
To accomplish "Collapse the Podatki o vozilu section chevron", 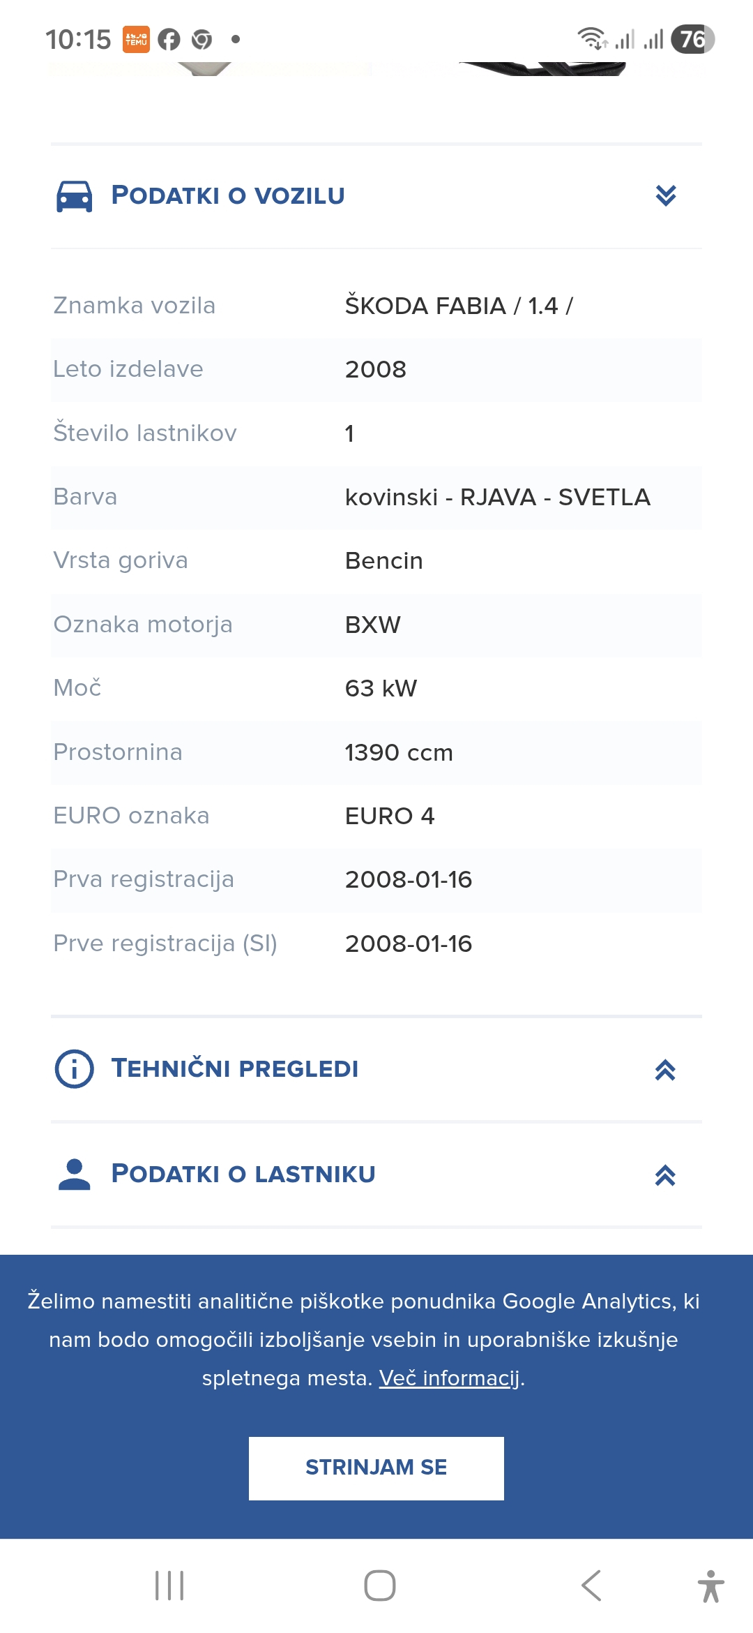I will 666,195.
